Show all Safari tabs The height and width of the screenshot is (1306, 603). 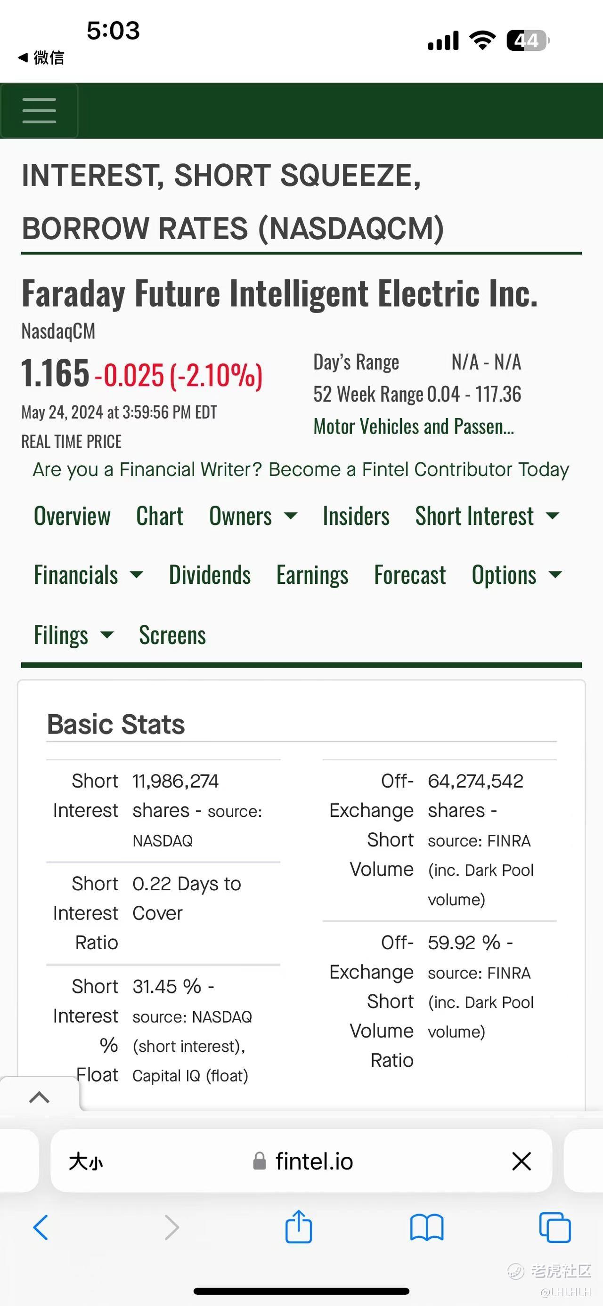point(555,1227)
